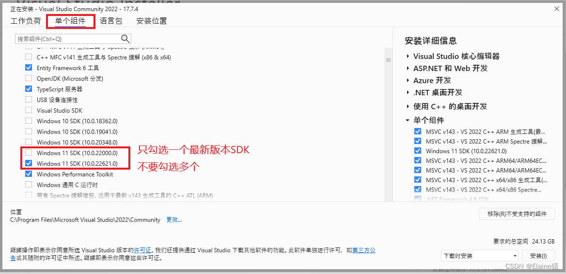The image size is (566, 274).
Task: Open the 第三方公告 link
Action: coord(364,250)
